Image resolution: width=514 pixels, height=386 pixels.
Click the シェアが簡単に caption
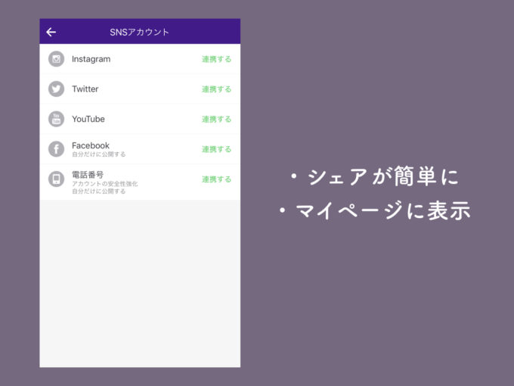tap(375, 176)
